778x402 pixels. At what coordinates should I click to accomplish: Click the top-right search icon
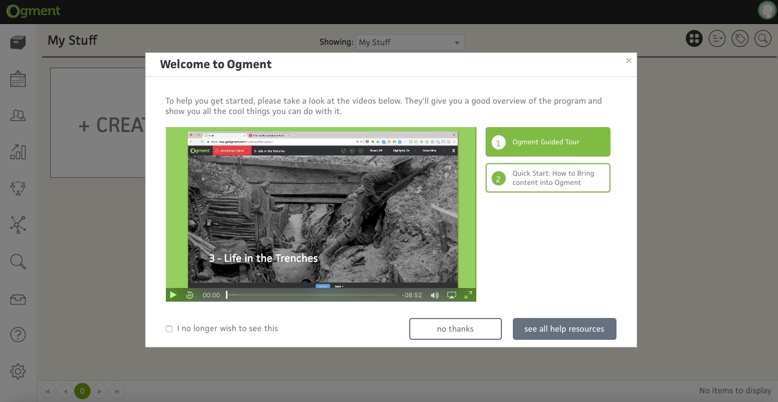[x=763, y=39]
